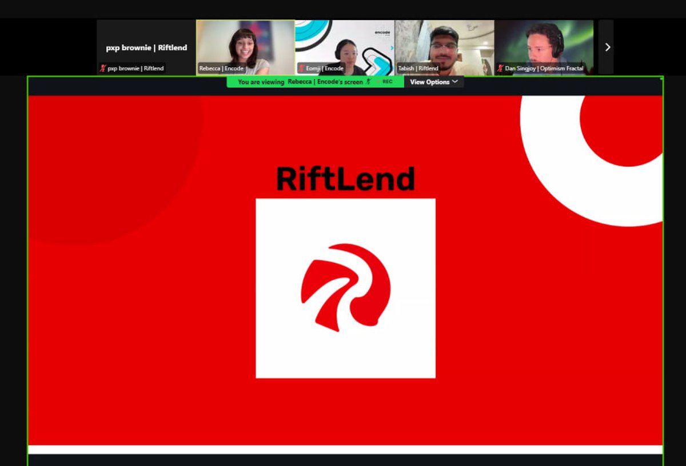Click the 'You are viewing Rebecca | Encode's screen' banner
This screenshot has width=686, height=466.
(x=316, y=82)
